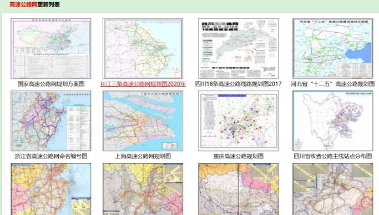The height and width of the screenshot is (215, 379).
Task: Open the 国家高速公路网规划方案图 map thumbnail
Action: tap(50, 48)
